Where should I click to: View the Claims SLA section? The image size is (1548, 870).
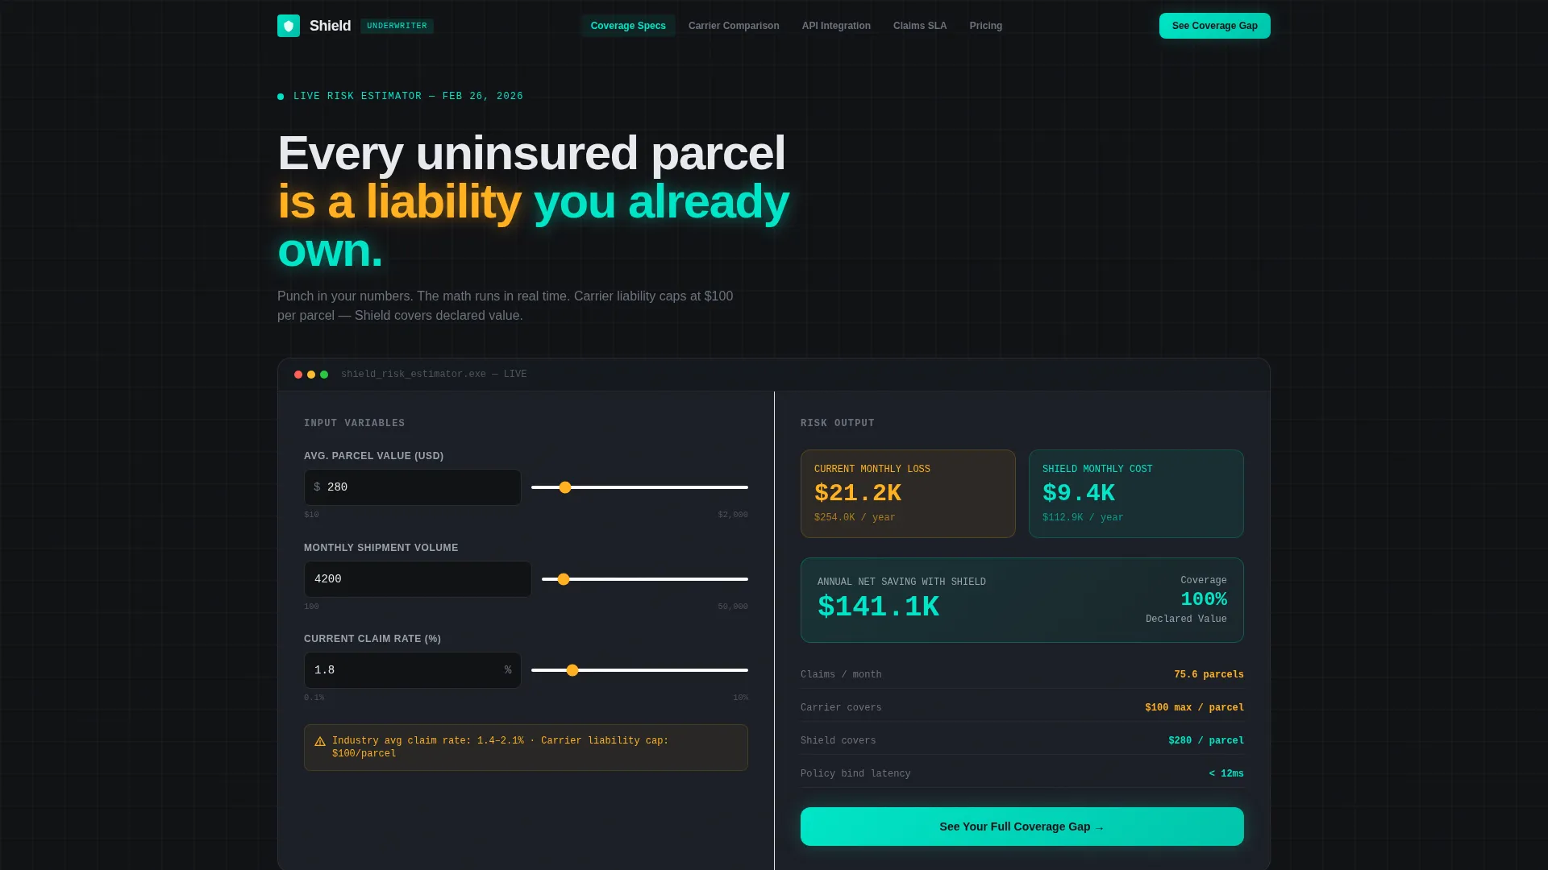coord(920,26)
